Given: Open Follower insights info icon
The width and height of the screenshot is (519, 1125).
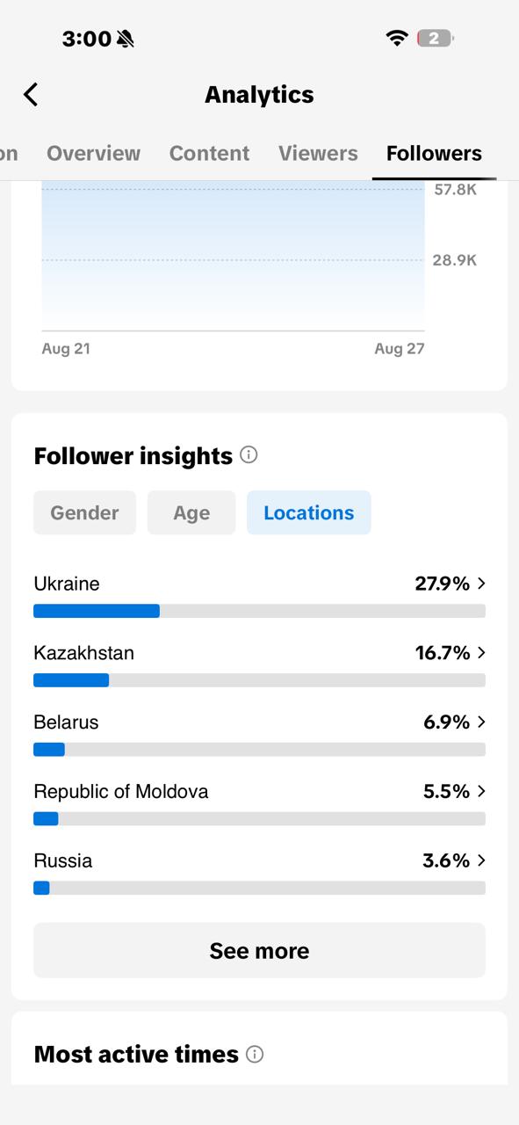Looking at the screenshot, I should (249, 454).
